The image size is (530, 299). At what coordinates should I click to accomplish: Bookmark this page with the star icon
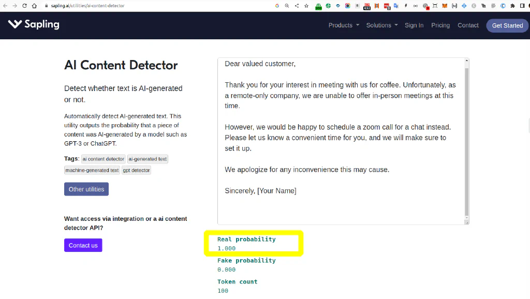[306, 6]
